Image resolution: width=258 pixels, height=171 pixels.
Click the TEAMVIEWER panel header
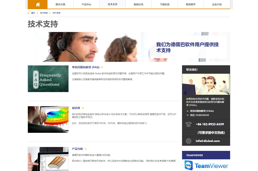(x=206, y=155)
